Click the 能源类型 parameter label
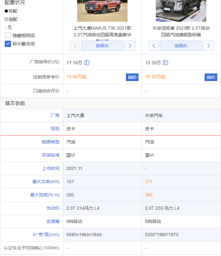The width and height of the screenshot is (221, 256). (x=51, y=142)
